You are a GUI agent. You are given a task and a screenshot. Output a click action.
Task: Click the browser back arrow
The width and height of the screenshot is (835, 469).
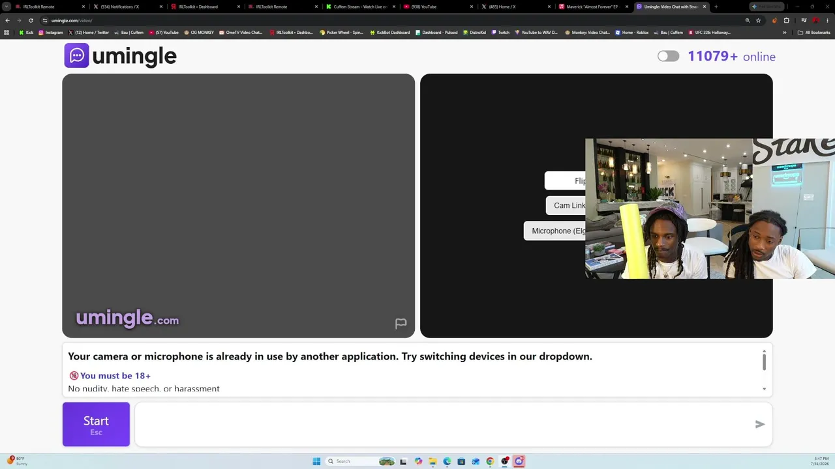[7, 20]
